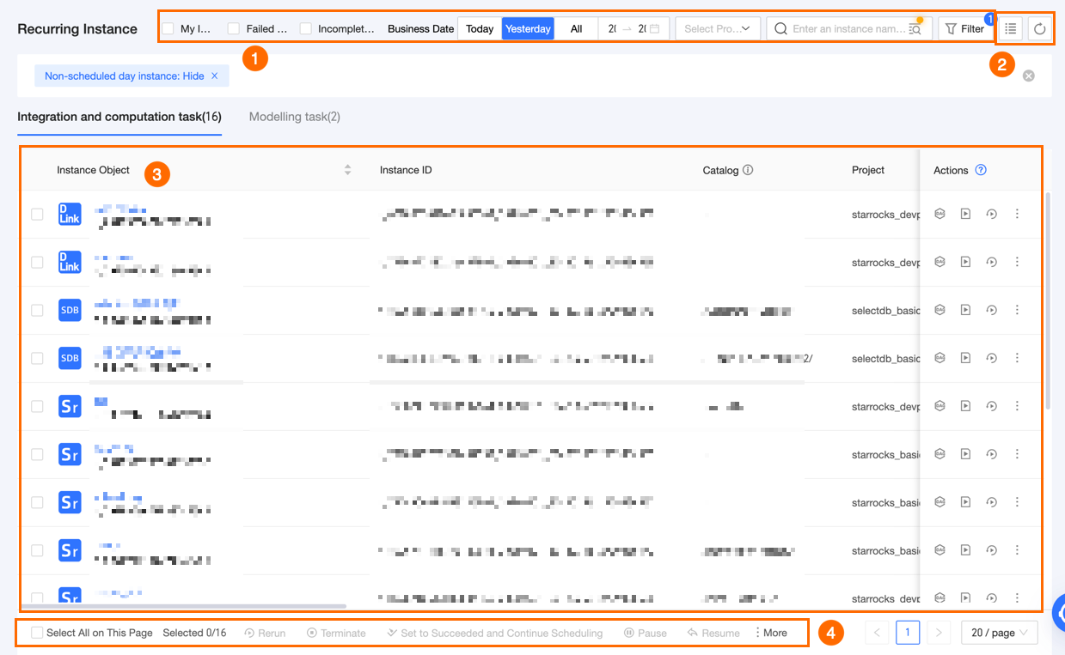Check Select All on This Page
Screen dimensions: 1065x655
coord(37,633)
